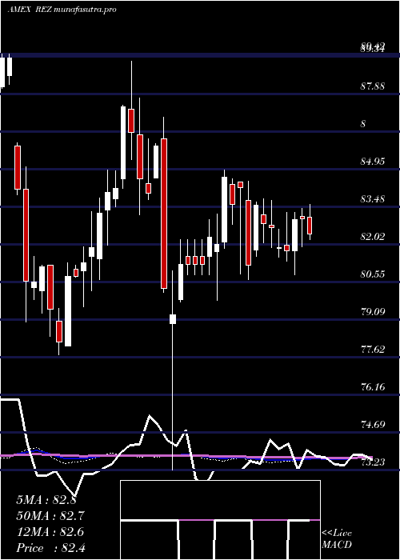Click the 76.16 price axis label
400x560 pixels.
click(373, 386)
